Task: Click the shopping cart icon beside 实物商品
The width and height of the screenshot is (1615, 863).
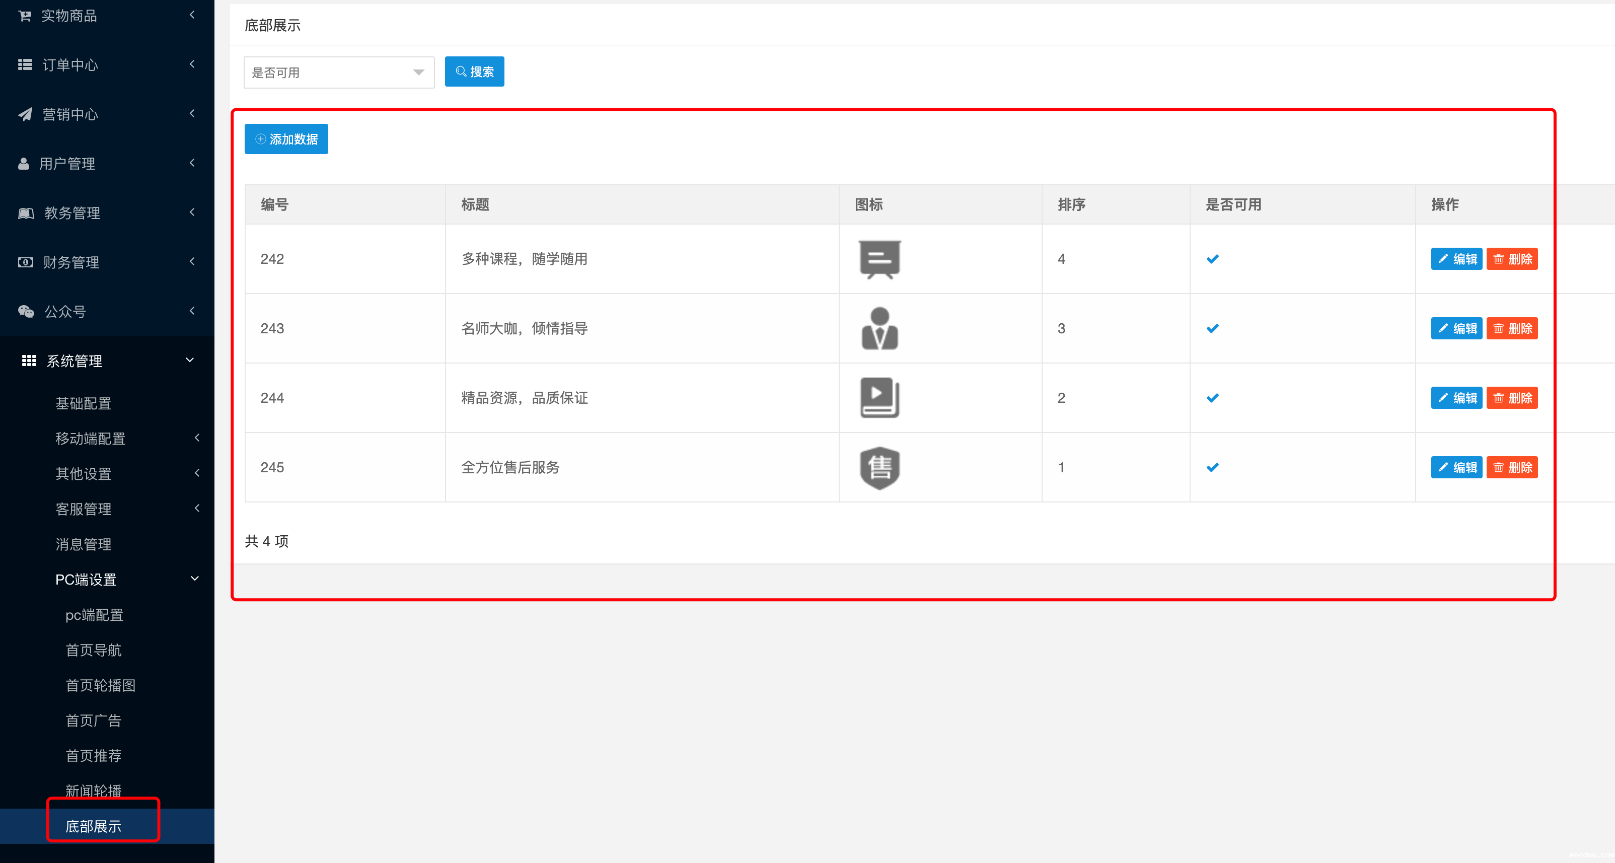Action: [x=25, y=16]
